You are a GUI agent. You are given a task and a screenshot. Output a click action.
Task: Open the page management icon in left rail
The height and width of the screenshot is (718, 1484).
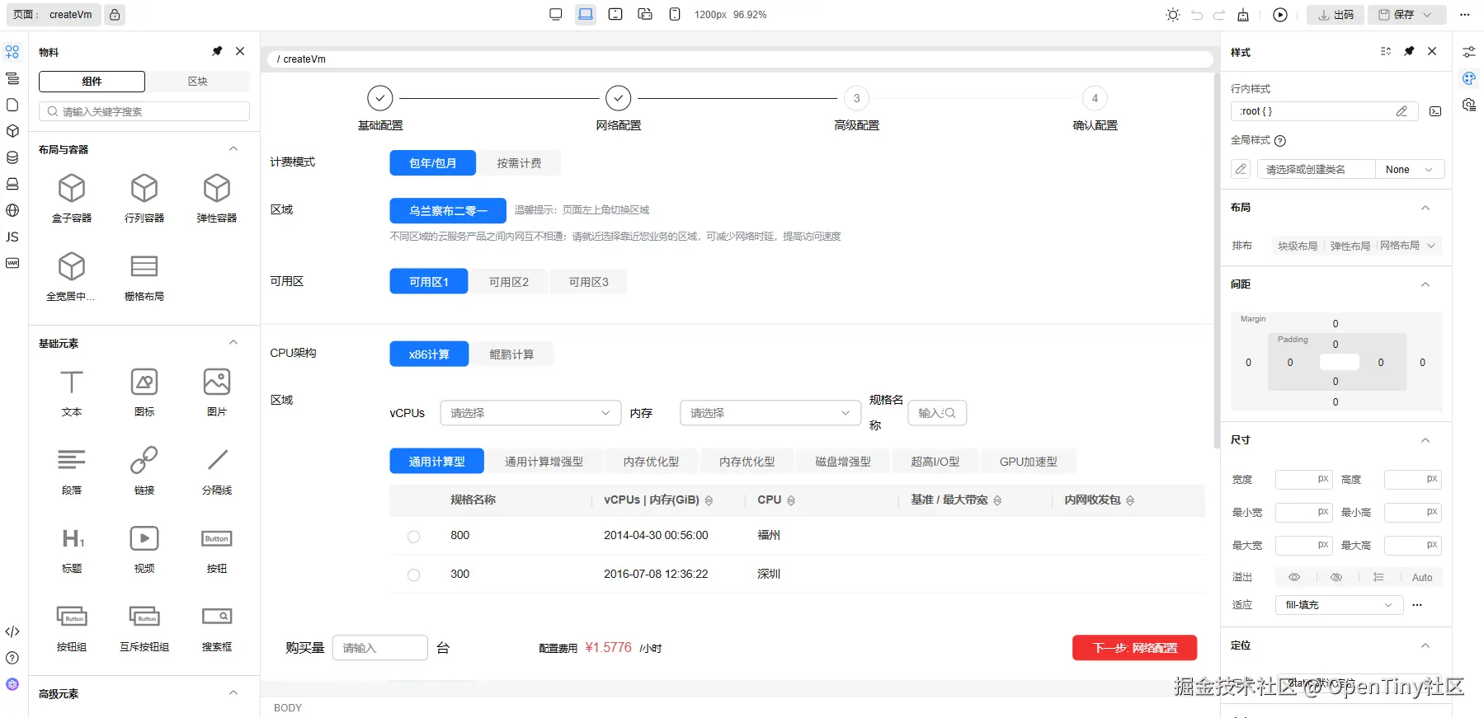[12, 105]
